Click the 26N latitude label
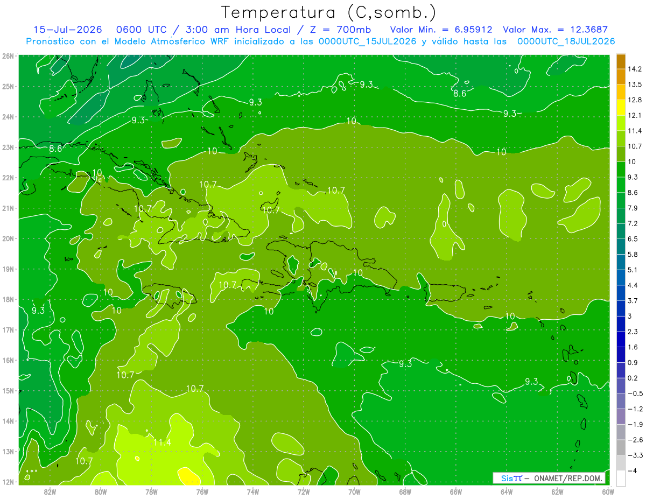Viewport: 646px width, 499px height. (8, 56)
